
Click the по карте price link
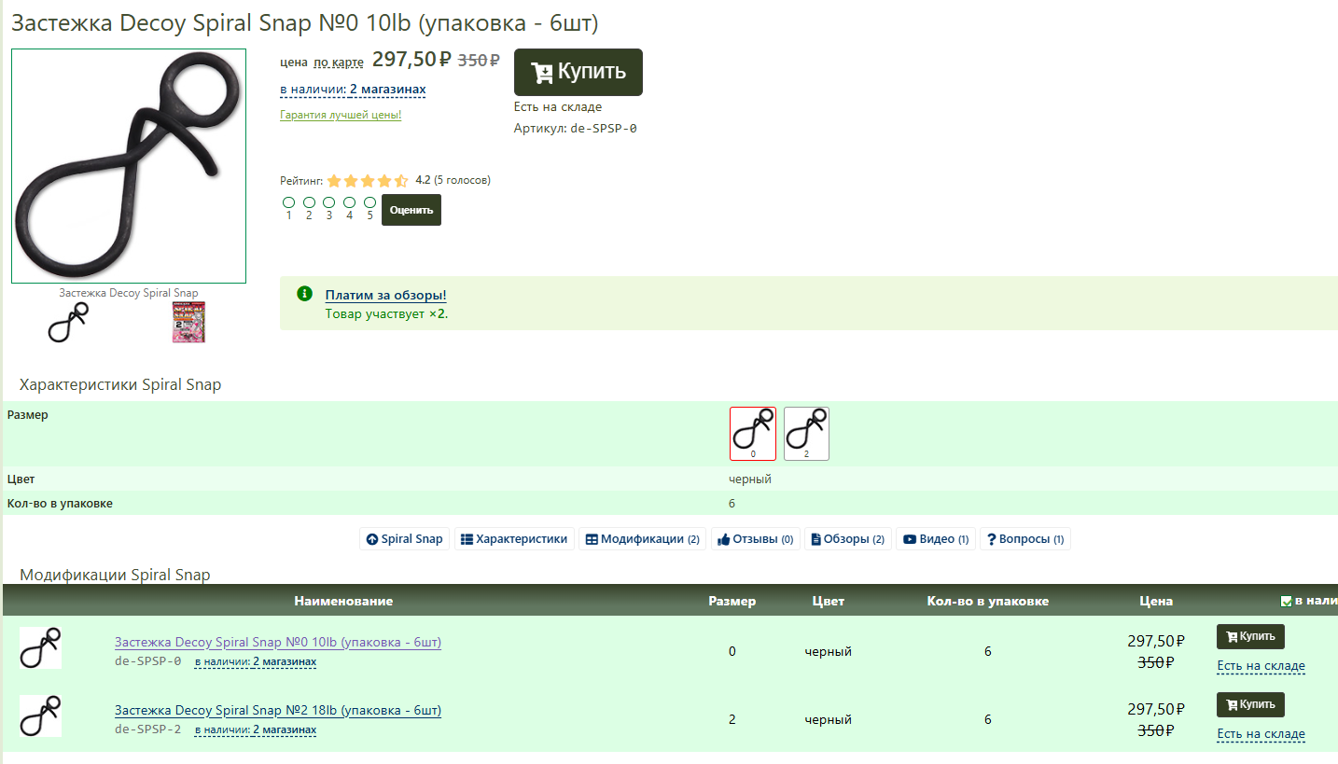pyautogui.click(x=339, y=63)
